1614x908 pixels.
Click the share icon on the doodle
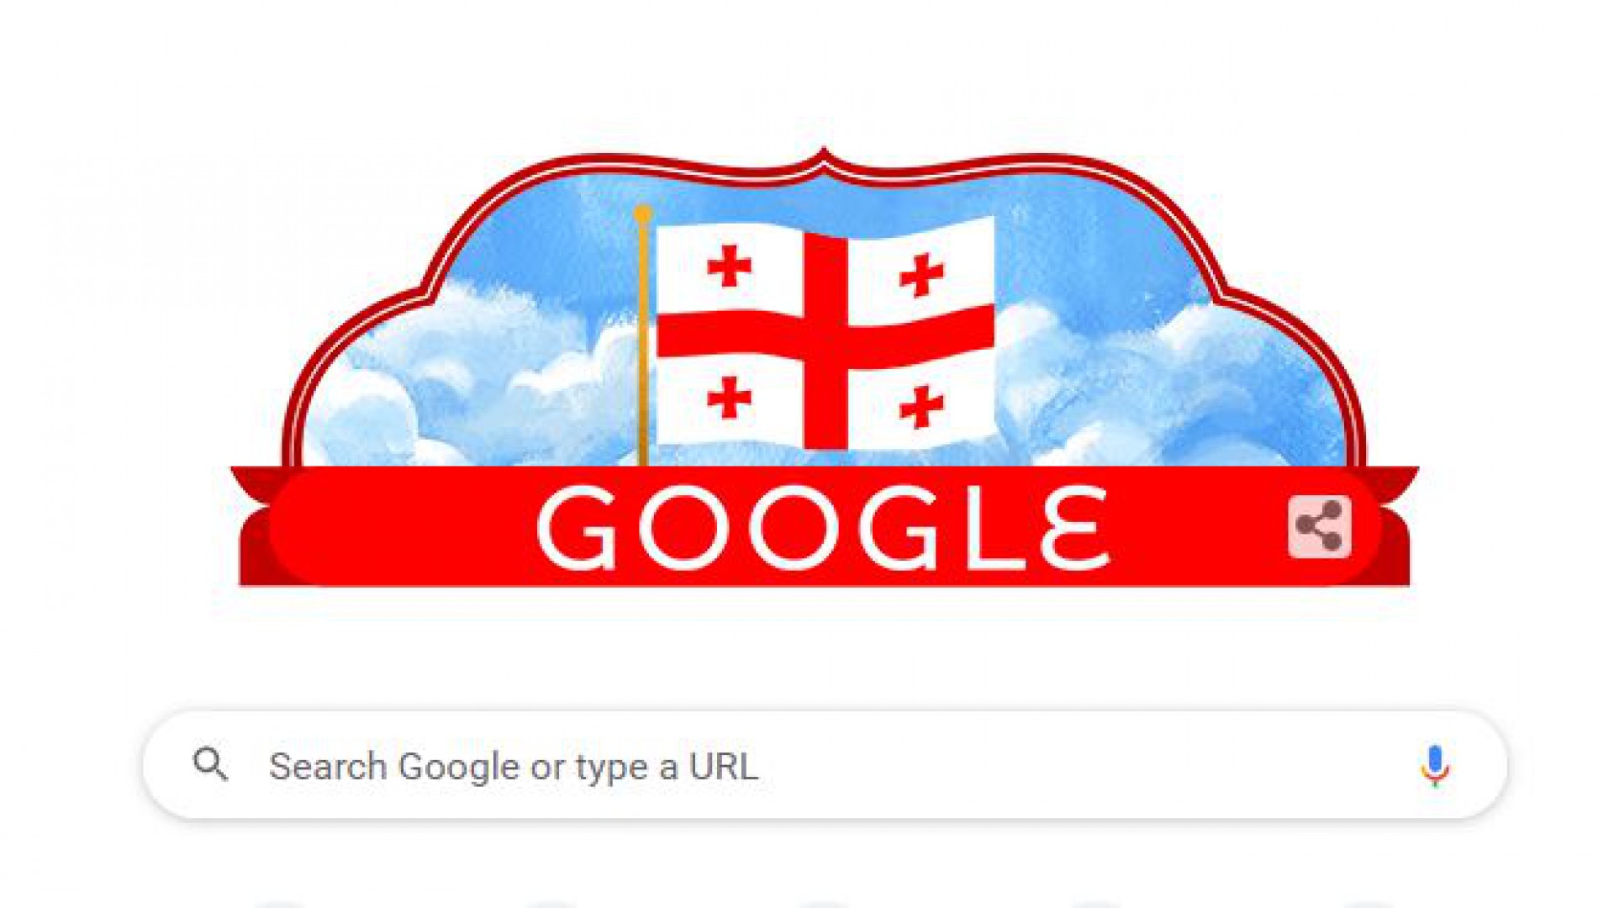[1319, 526]
